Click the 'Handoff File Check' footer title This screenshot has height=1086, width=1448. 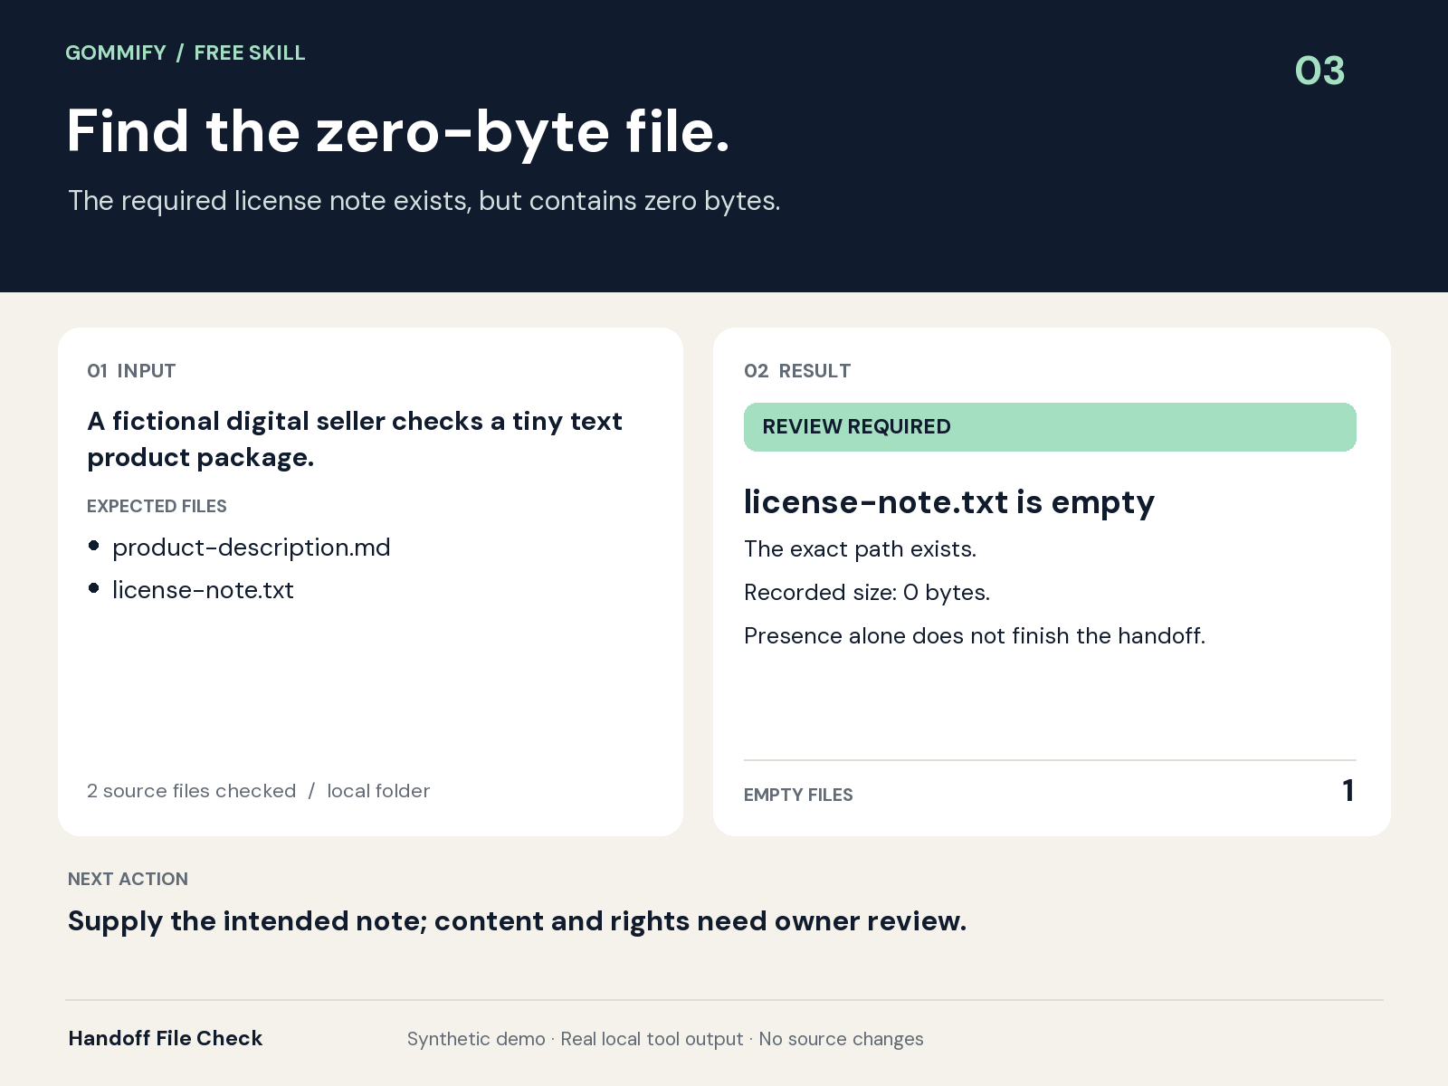166,1038
